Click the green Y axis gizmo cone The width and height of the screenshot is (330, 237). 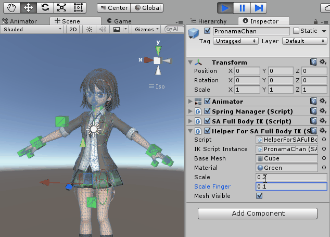pyautogui.click(x=158, y=51)
